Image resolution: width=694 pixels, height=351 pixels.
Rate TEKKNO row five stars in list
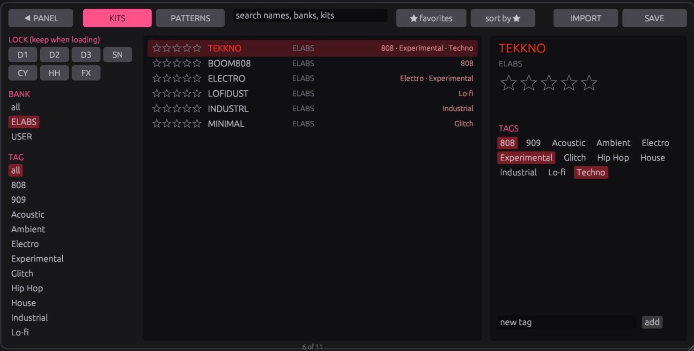(x=197, y=48)
